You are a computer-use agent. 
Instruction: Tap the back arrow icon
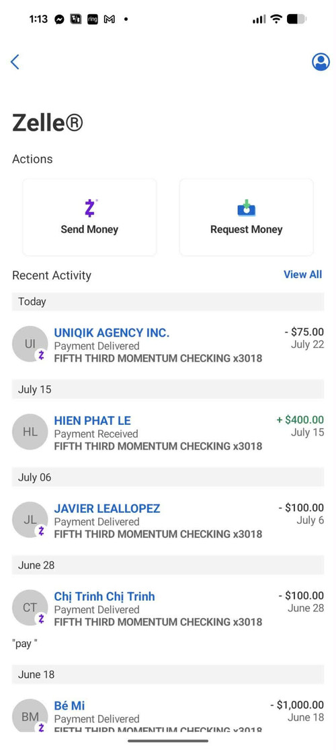pyautogui.click(x=15, y=62)
